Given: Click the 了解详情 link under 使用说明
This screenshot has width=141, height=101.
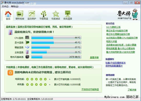Looking at the screenshot, I should 132,90.
